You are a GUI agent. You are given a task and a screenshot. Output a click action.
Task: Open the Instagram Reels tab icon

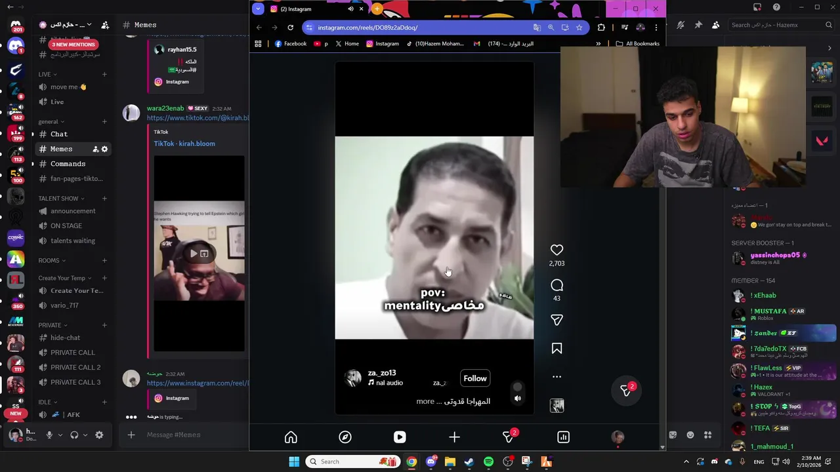coord(400,437)
